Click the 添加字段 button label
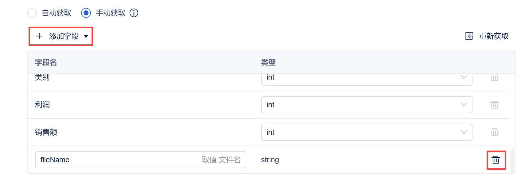The width and height of the screenshot is (529, 183). point(64,36)
